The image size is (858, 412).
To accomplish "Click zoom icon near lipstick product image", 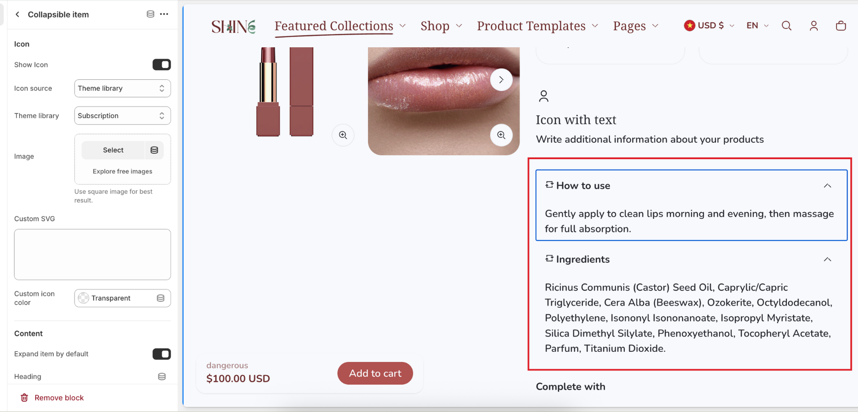I will pos(343,135).
